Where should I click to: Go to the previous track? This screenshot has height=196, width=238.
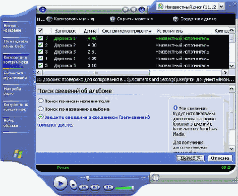(84, 187)
